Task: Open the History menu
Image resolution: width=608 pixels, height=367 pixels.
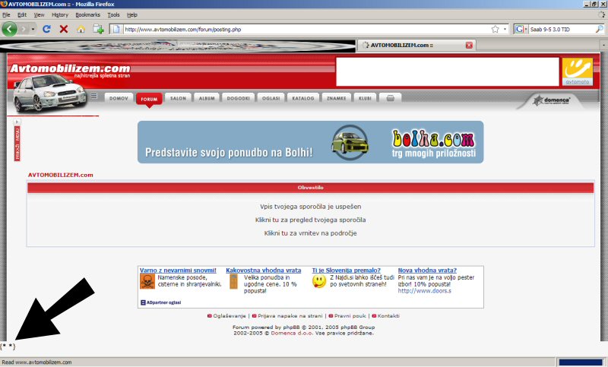Action: (60, 14)
